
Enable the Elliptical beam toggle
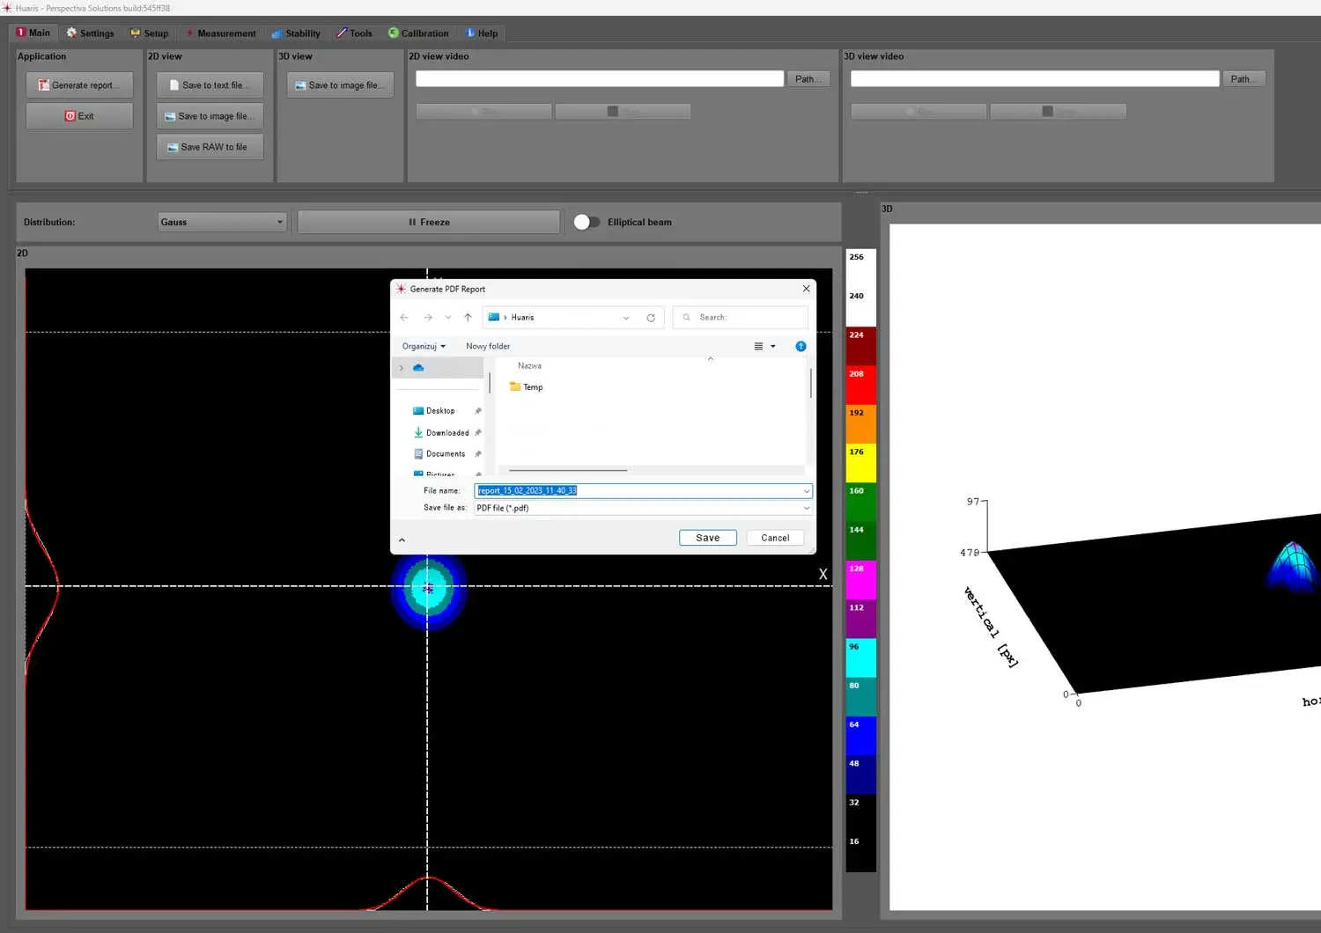587,222
